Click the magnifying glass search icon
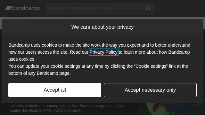The width and height of the screenshot is (205, 115). click(x=148, y=9)
